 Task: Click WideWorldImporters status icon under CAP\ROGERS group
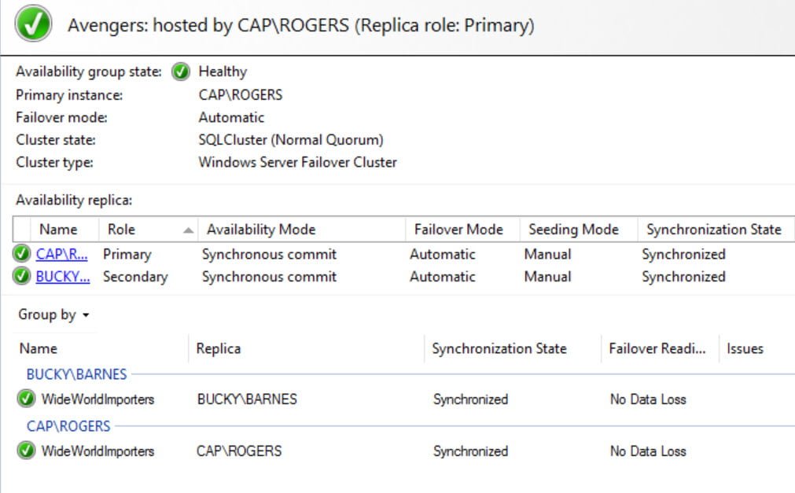coord(26,451)
